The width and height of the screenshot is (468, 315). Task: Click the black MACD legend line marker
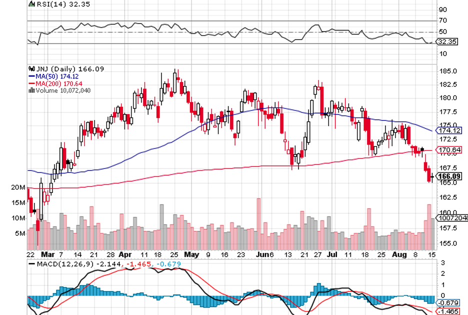[x=31, y=263]
